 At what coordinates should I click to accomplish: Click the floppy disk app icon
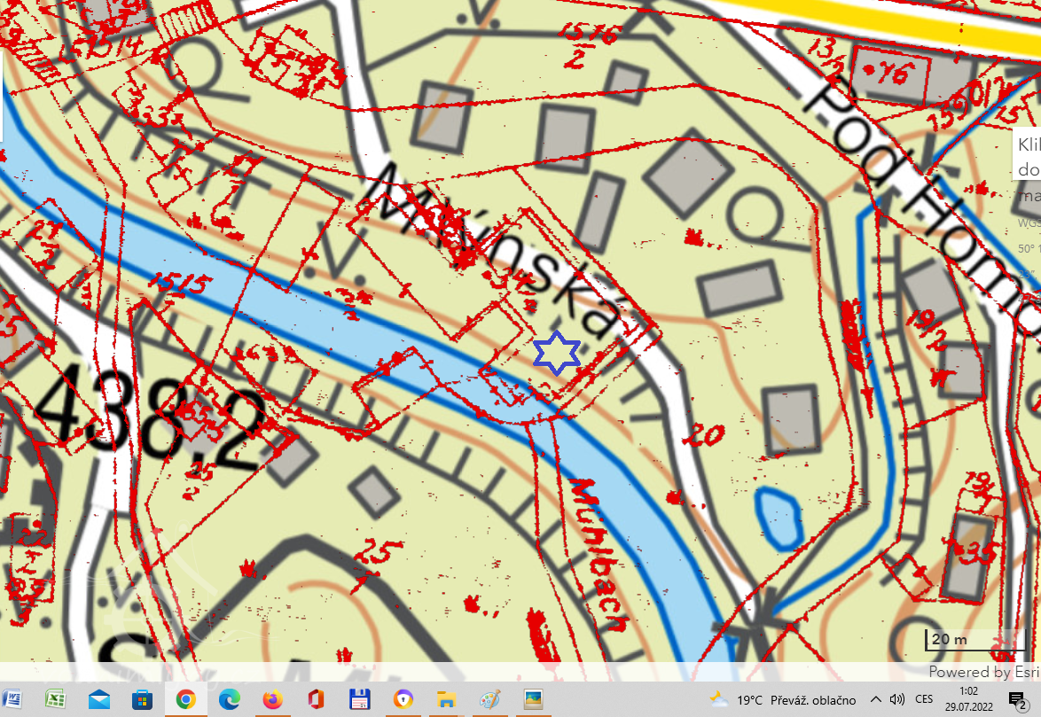pos(360,699)
